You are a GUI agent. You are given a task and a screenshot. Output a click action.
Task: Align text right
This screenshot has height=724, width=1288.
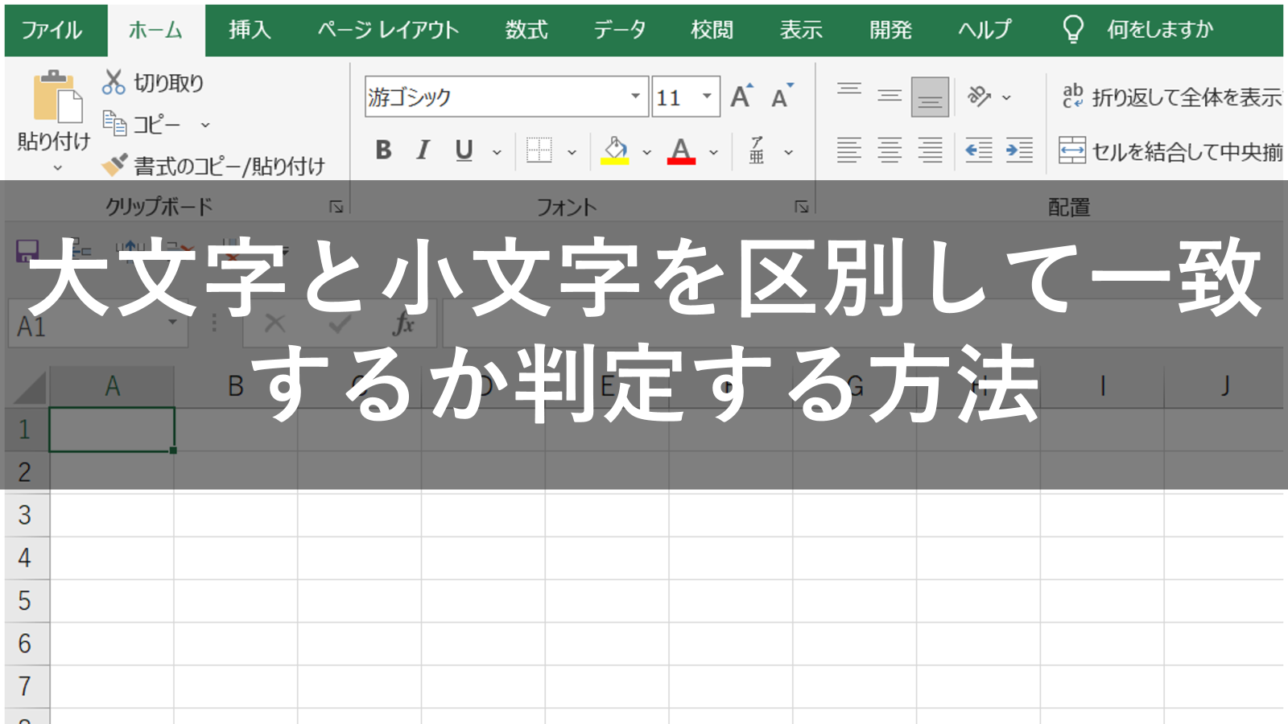(930, 150)
